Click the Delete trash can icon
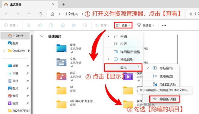The height and width of the screenshot is (114, 199). (85, 25)
